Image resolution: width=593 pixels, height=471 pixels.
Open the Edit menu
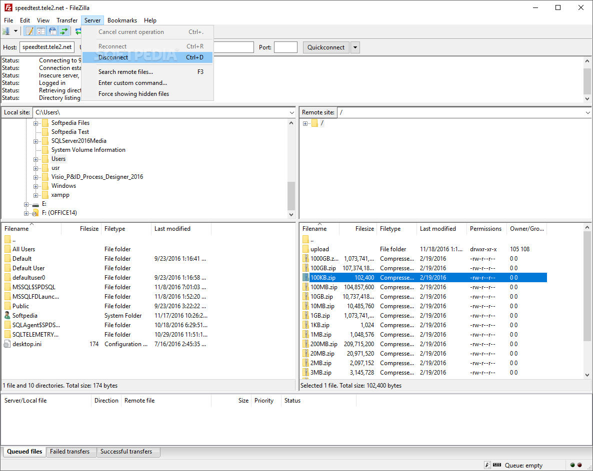pos(25,20)
